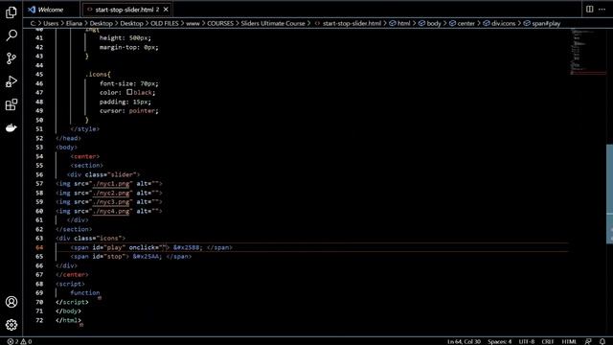Viewport: 613px width, 345px height.
Task: Click span id="stop" text on line 65
Action: [100, 257]
